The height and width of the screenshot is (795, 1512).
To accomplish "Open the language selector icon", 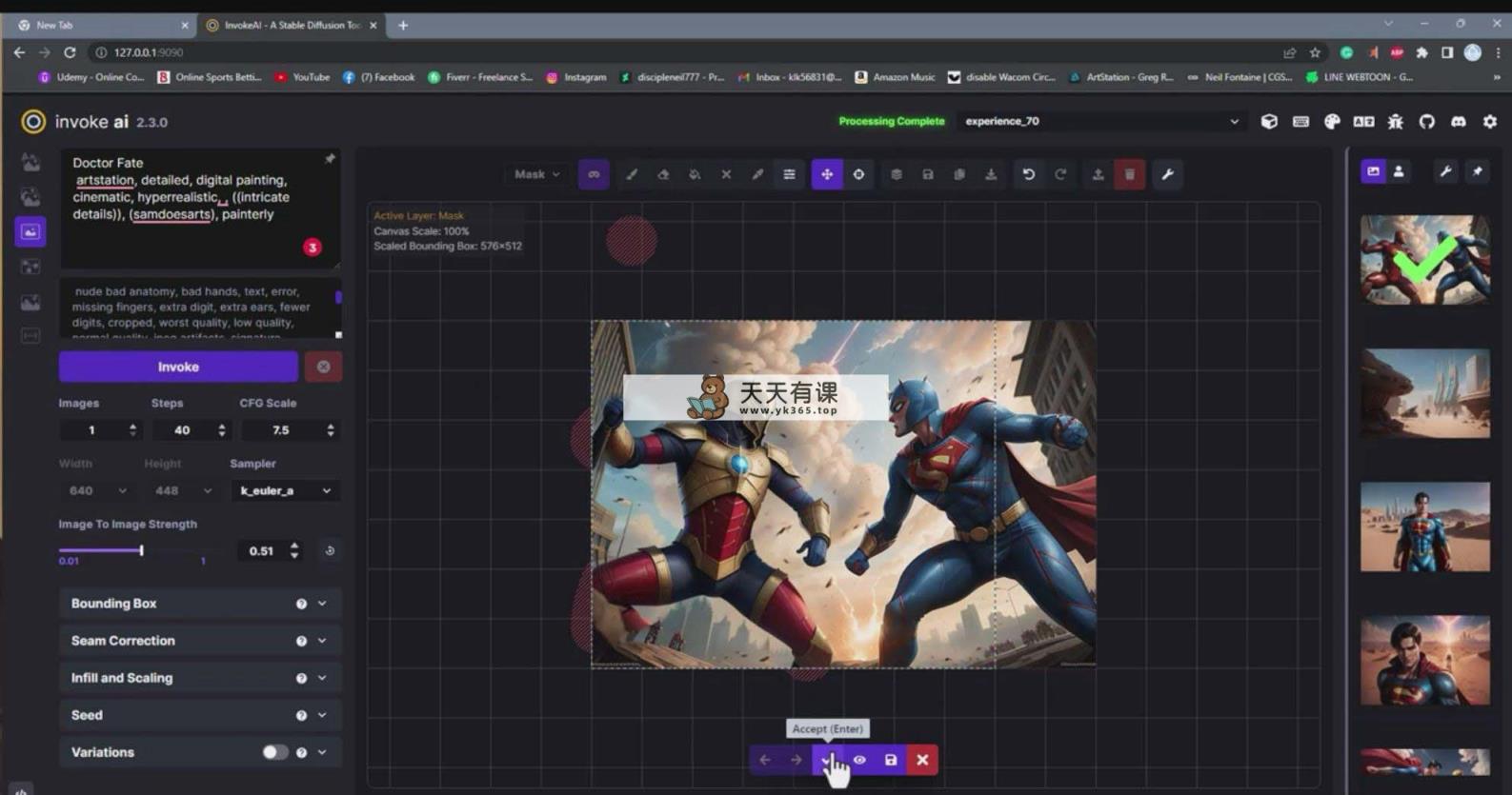I will [x=1363, y=122].
